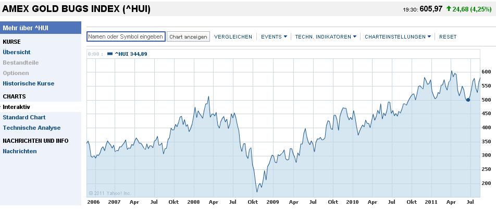Click the Mehr über ^HUI header
Viewport: 496px width, 209px height.
click(x=41, y=28)
